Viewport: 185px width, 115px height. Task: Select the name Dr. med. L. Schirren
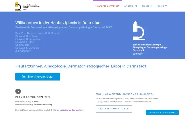(x=27, y=48)
